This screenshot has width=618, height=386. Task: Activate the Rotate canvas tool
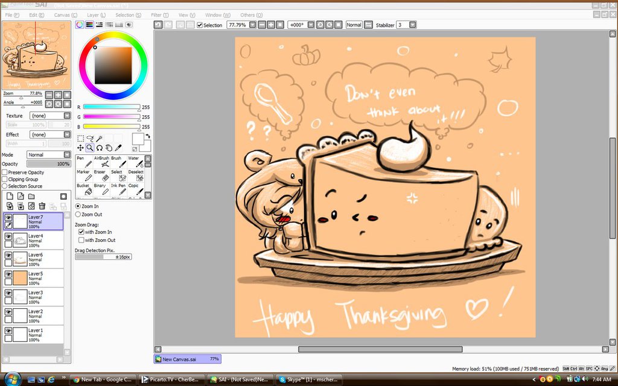[x=100, y=148]
